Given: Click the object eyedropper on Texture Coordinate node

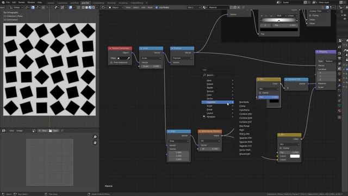Looking at the screenshot, I should click(x=128, y=58).
